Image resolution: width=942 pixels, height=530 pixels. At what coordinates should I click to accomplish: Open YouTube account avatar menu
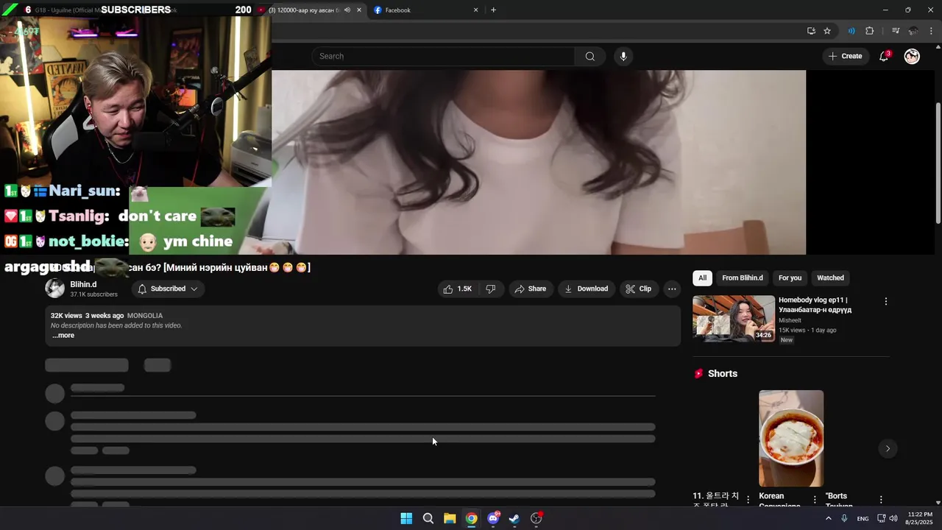[912, 57]
